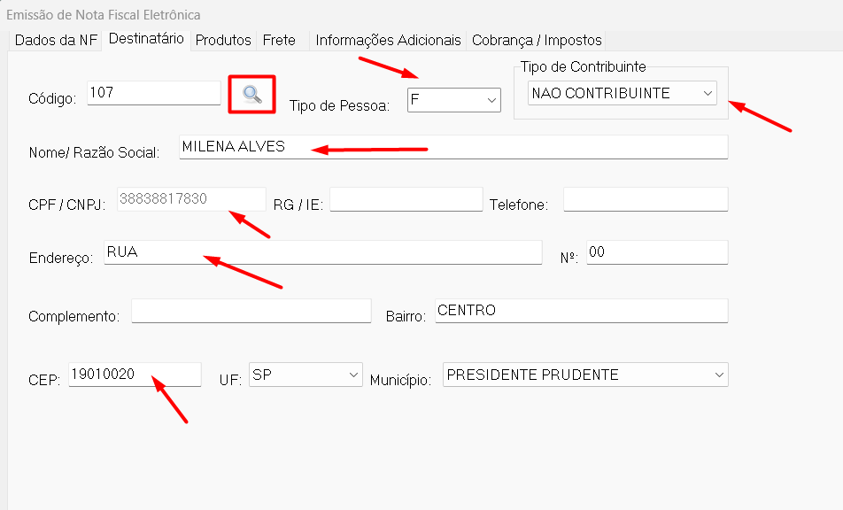This screenshot has width=843, height=510.
Task: Focus the Complemento input field
Action: click(x=251, y=311)
